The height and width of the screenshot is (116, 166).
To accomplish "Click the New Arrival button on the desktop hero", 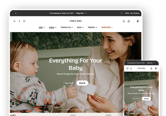I will [x=69, y=83].
